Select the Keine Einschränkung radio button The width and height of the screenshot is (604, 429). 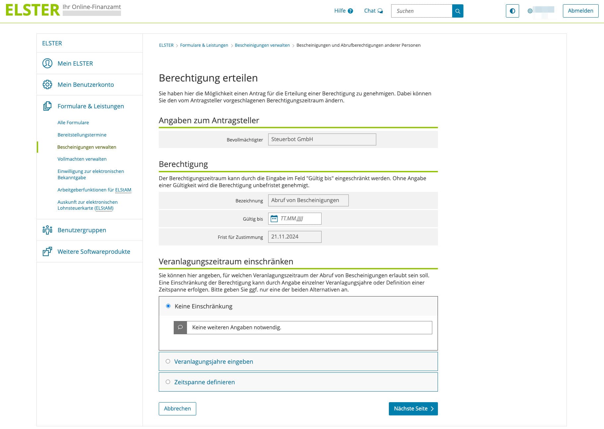tap(168, 306)
